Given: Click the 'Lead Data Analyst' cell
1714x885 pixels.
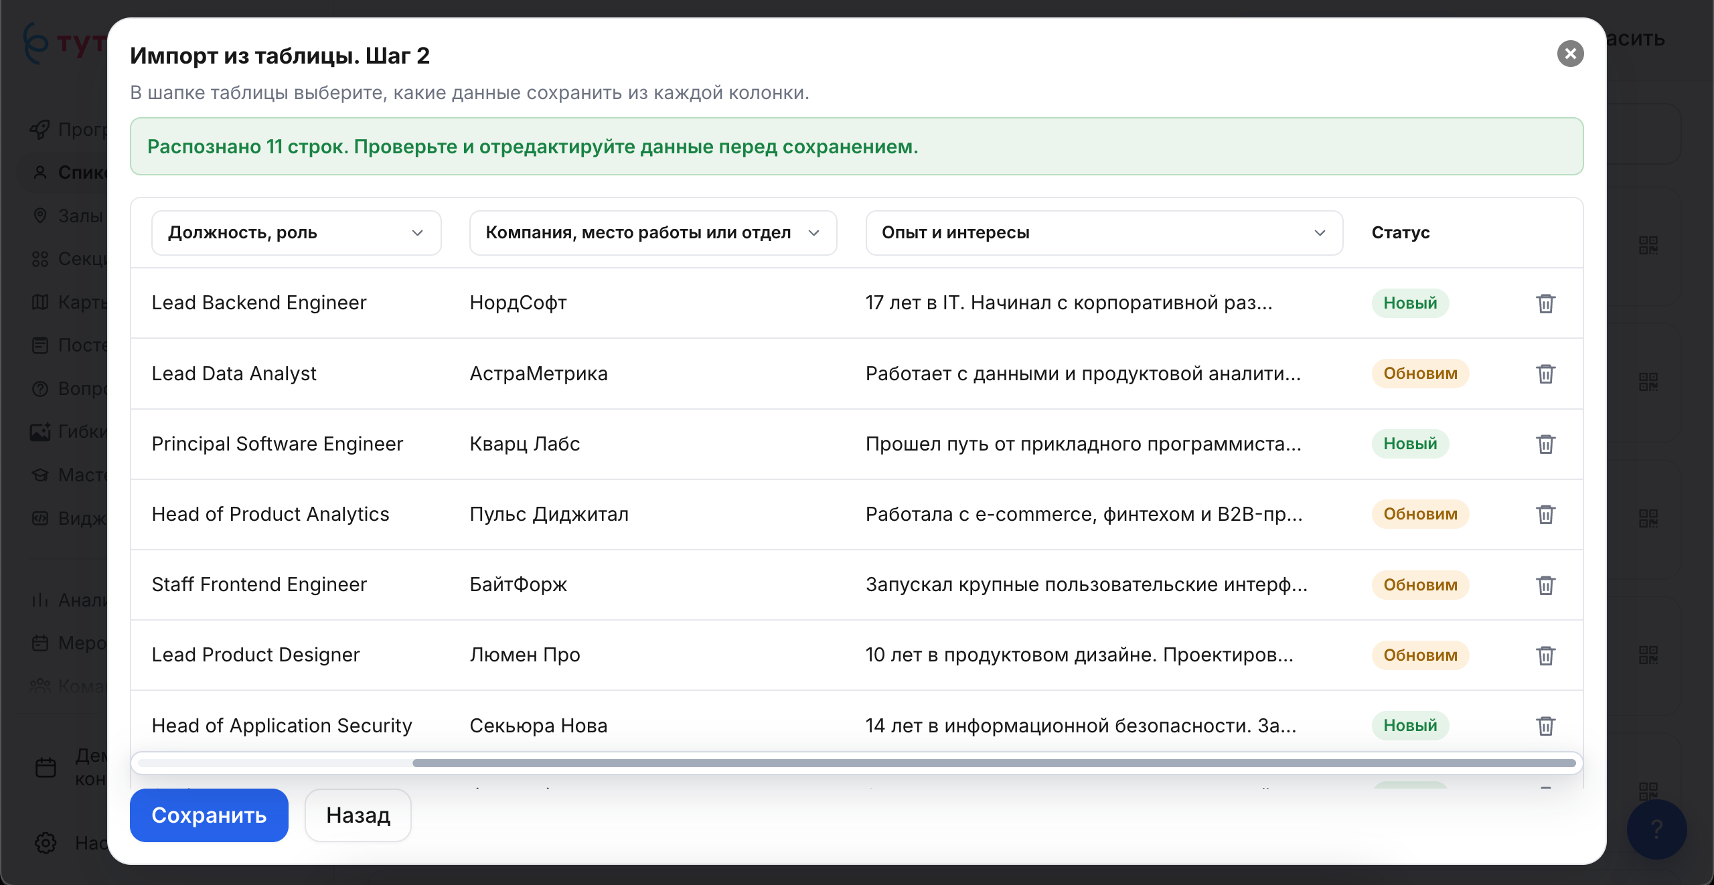Looking at the screenshot, I should [234, 374].
